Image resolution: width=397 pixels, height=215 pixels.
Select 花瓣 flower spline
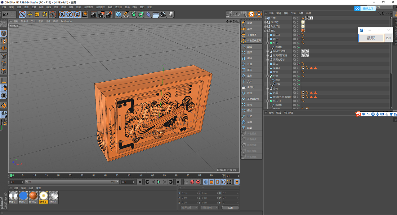(x=251, y=122)
